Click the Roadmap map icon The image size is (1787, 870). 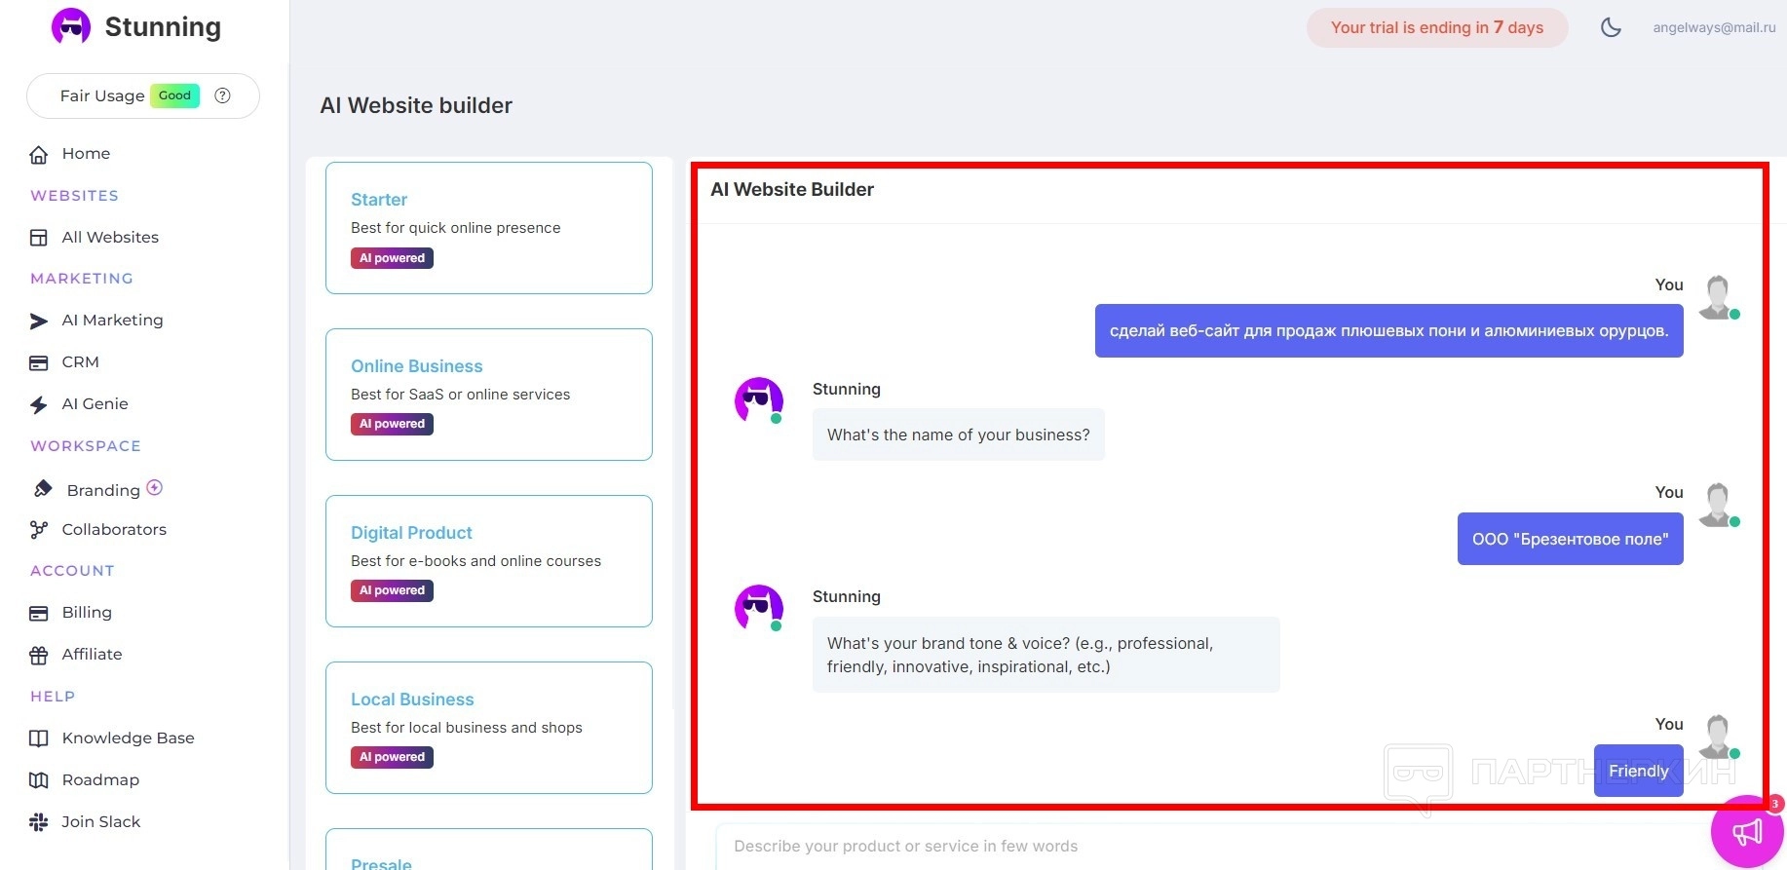coord(39,780)
